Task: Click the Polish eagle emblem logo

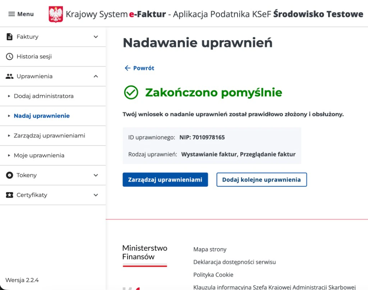Action: (56, 14)
